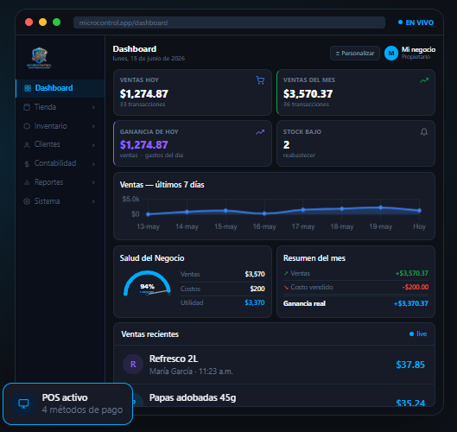Screen dimensions: 457x432
Task: Click the $37.85 sale amount
Action: (x=410, y=365)
